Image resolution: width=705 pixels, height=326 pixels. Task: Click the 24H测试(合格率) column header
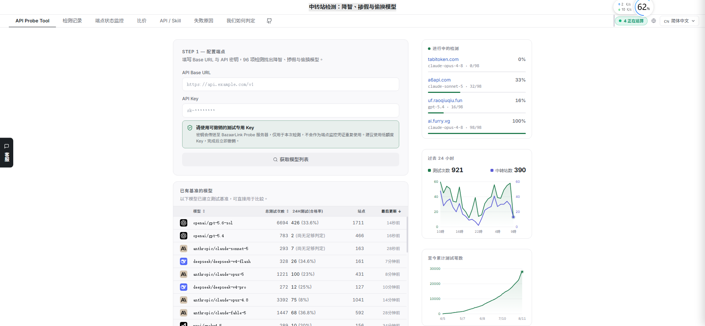pos(308,211)
